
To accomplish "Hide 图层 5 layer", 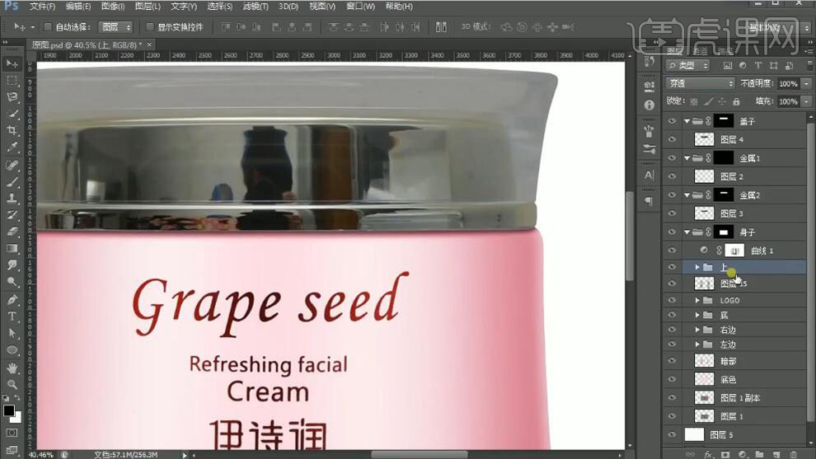I will tap(672, 434).
